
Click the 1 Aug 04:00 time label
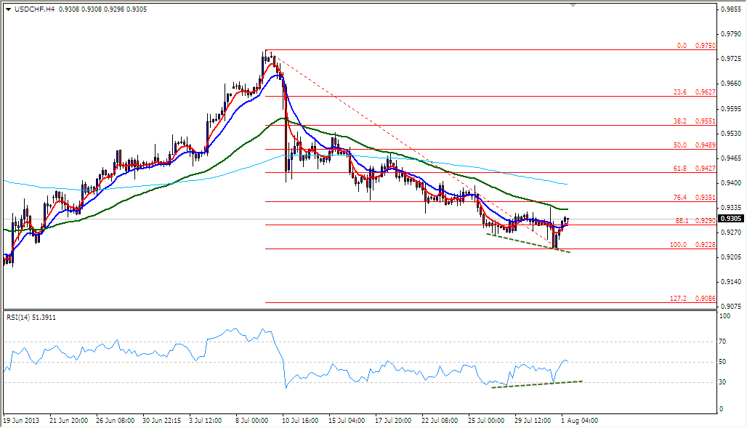point(579,421)
